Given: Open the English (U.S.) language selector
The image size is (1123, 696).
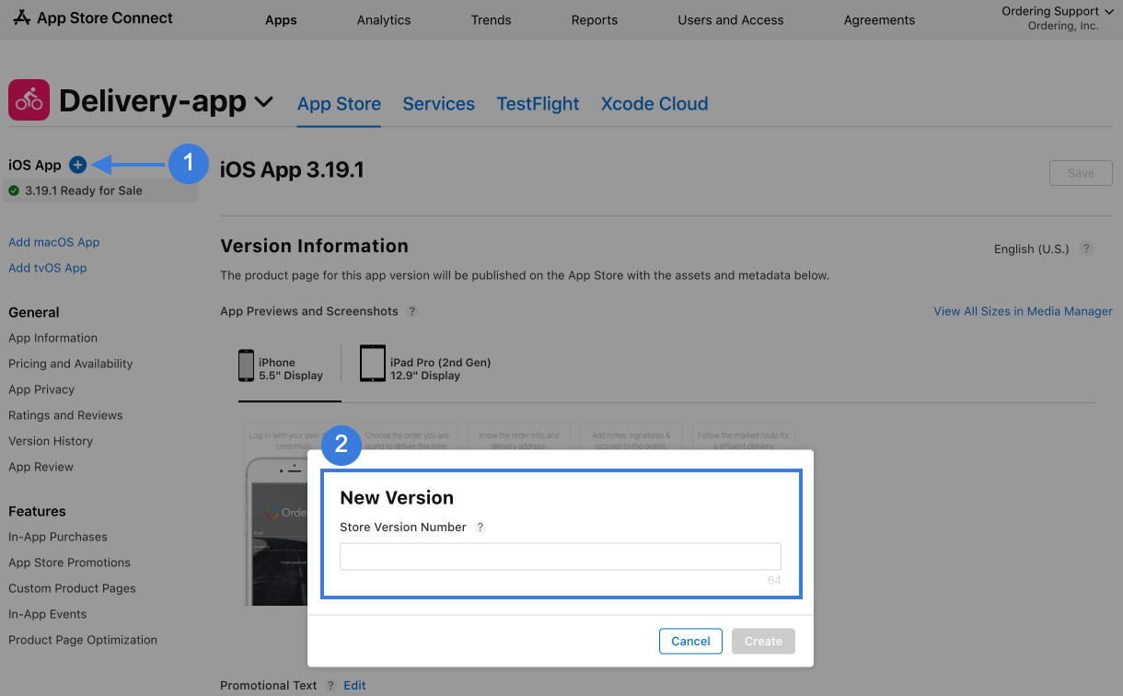Looking at the screenshot, I should [1031, 249].
